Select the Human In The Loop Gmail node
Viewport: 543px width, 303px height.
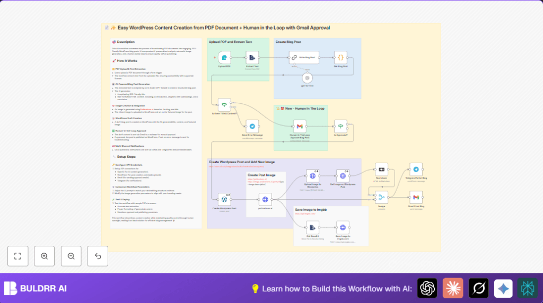click(300, 127)
